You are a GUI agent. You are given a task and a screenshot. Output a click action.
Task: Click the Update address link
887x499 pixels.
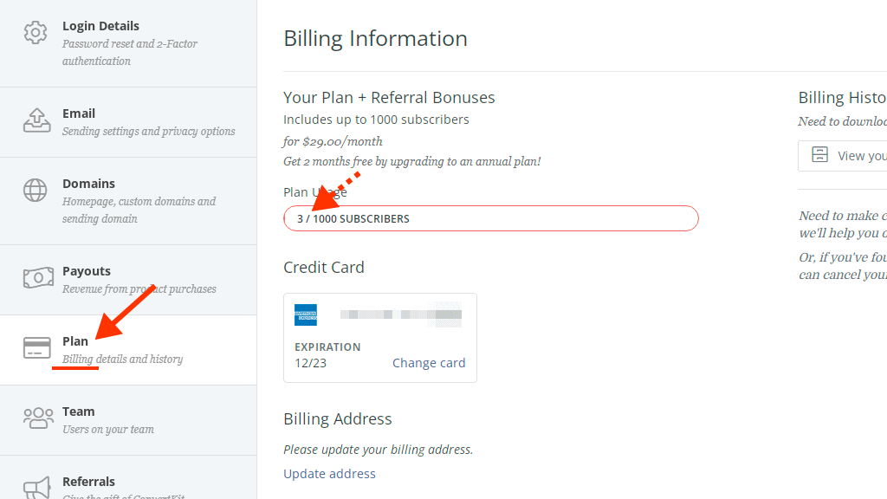point(329,474)
